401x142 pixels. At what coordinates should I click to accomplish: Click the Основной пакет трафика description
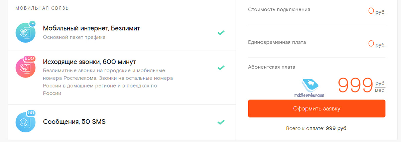point(74,37)
